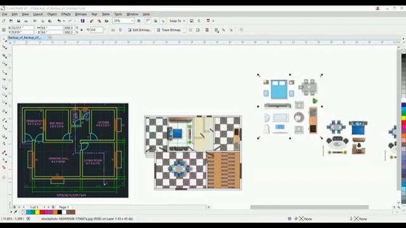Pick the yellow swatch in document palette
The width and height of the screenshot is (406, 228).
point(37,212)
